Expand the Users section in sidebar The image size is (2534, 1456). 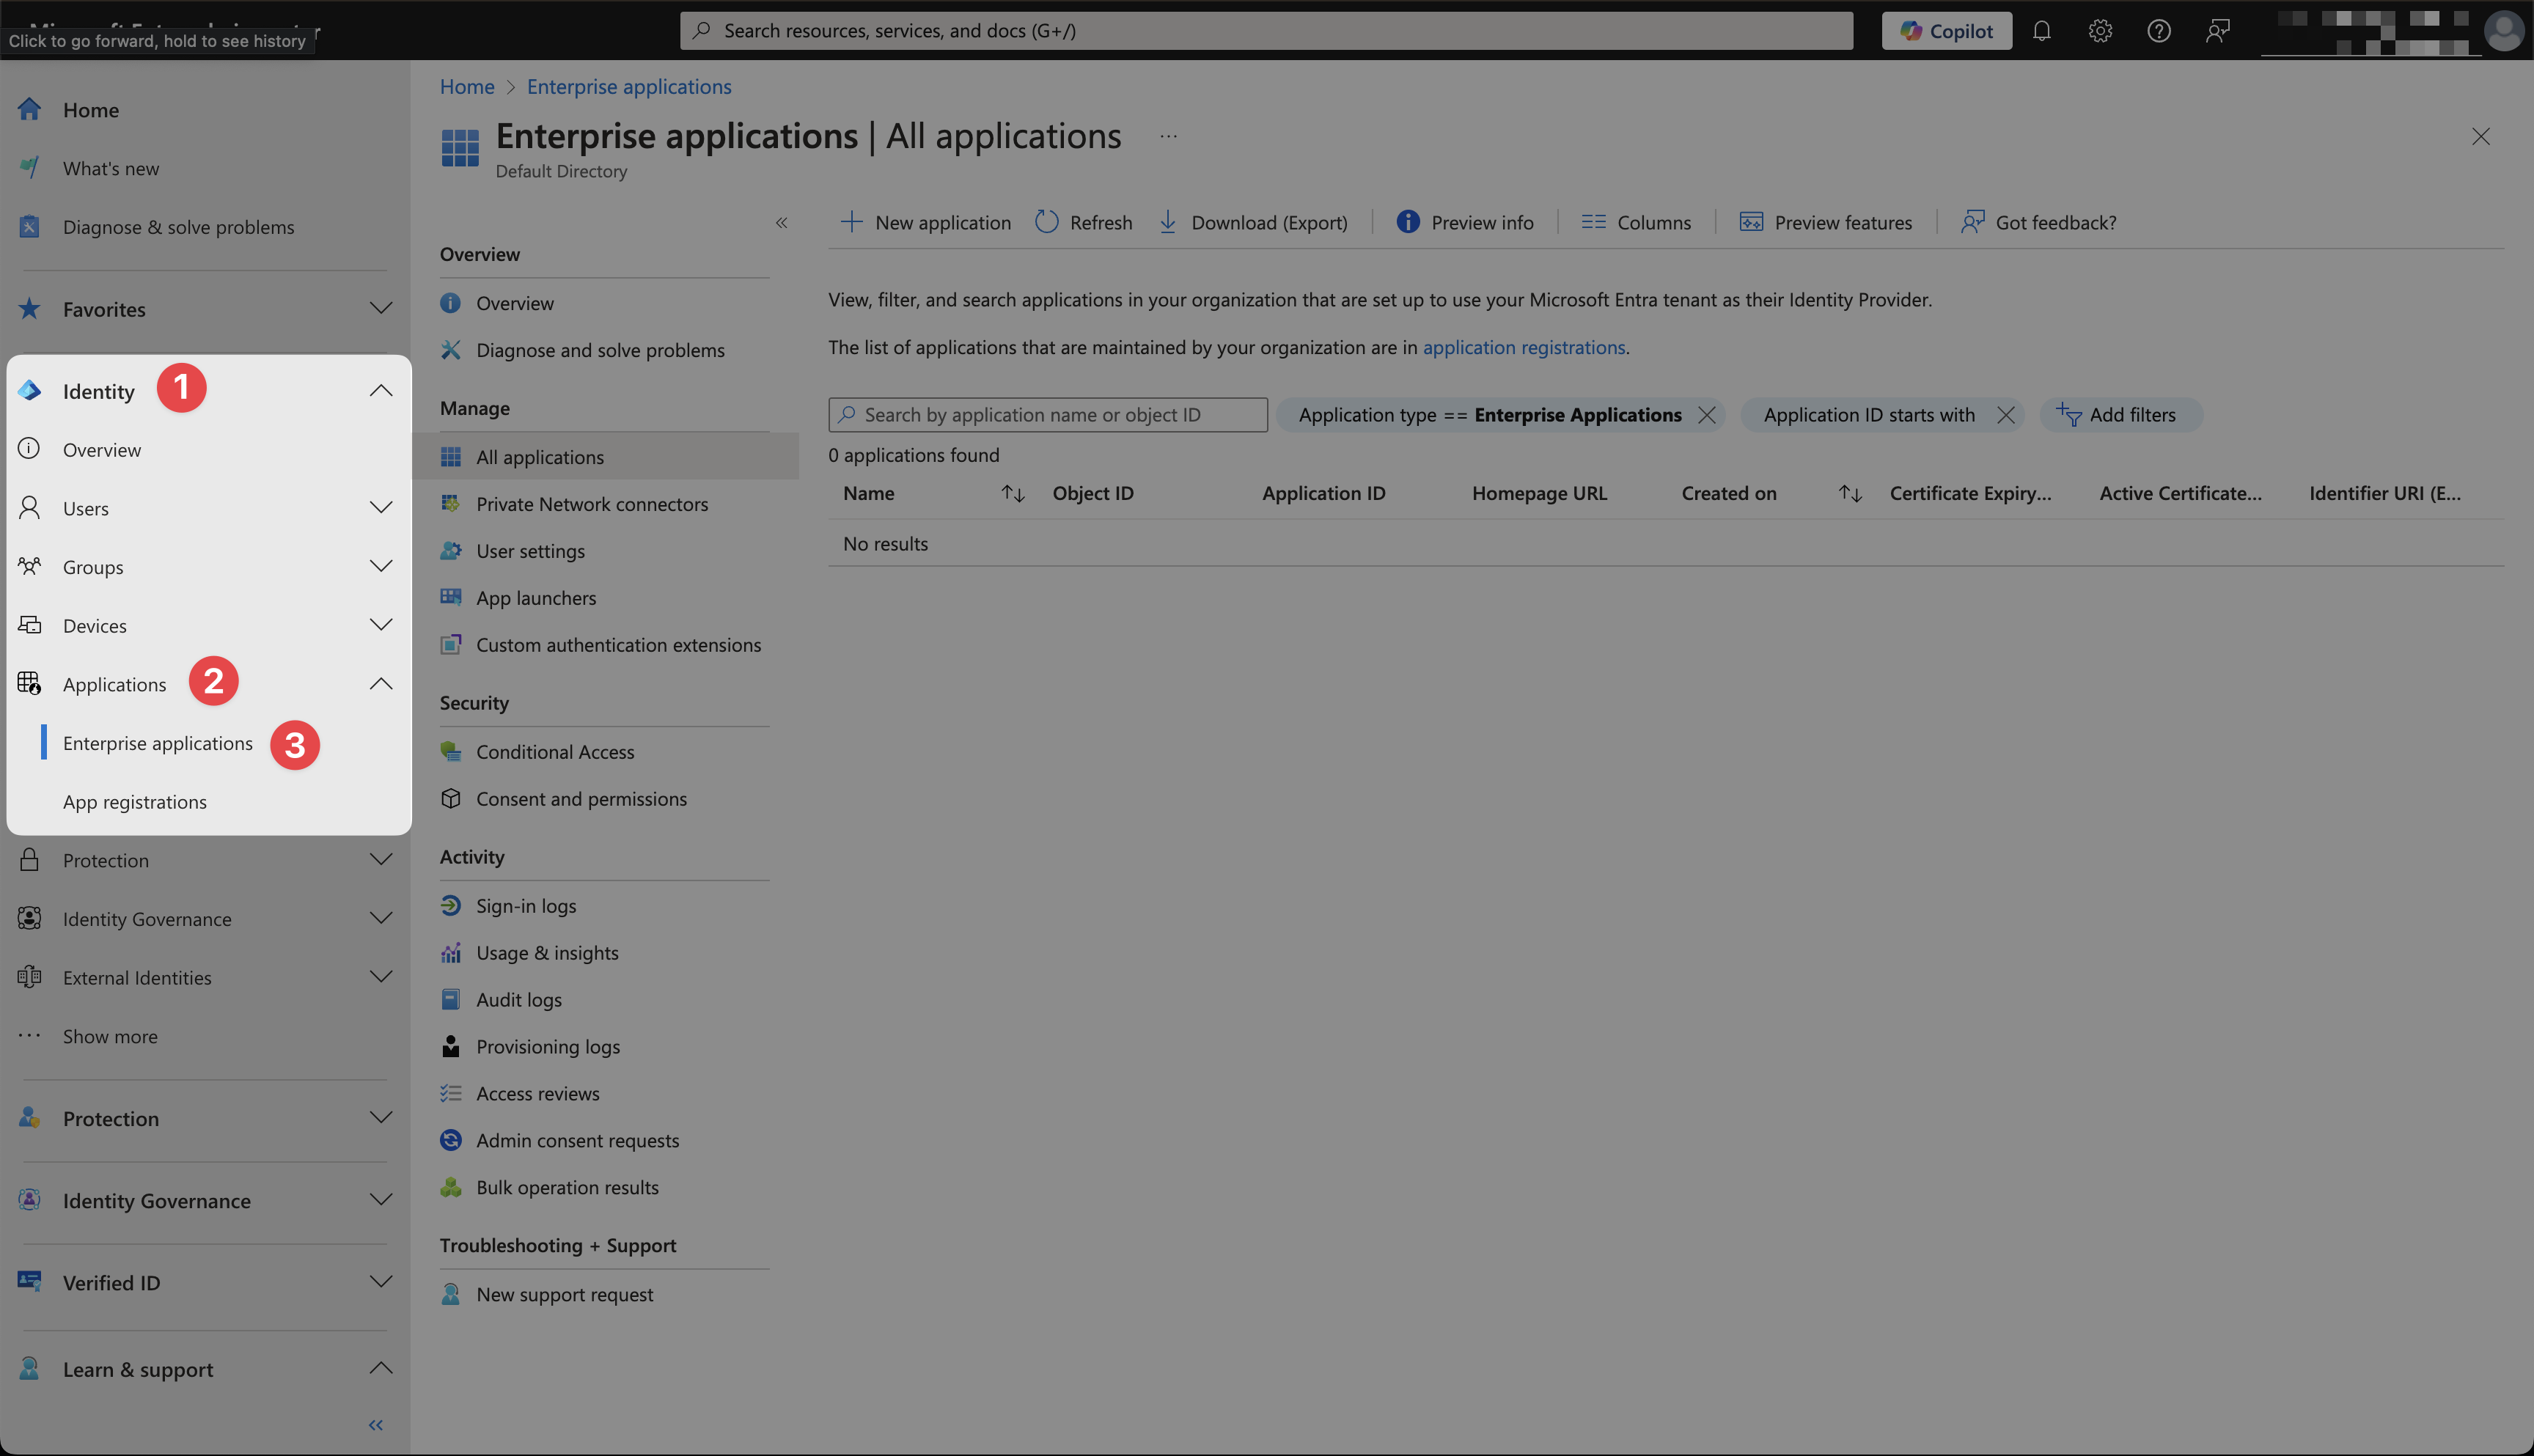point(380,508)
